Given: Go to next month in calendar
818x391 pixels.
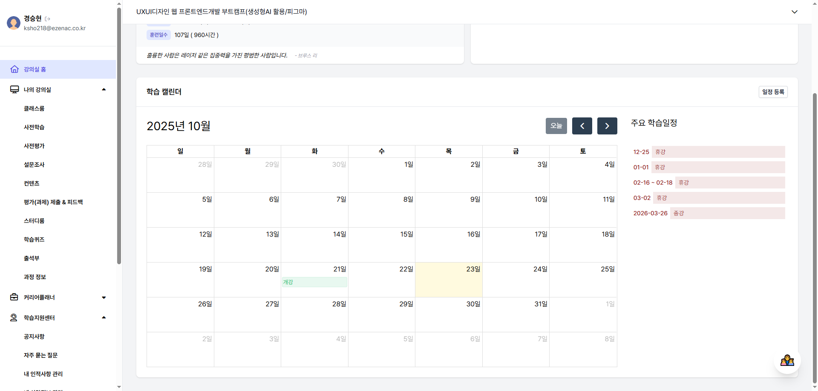Looking at the screenshot, I should pos(607,126).
